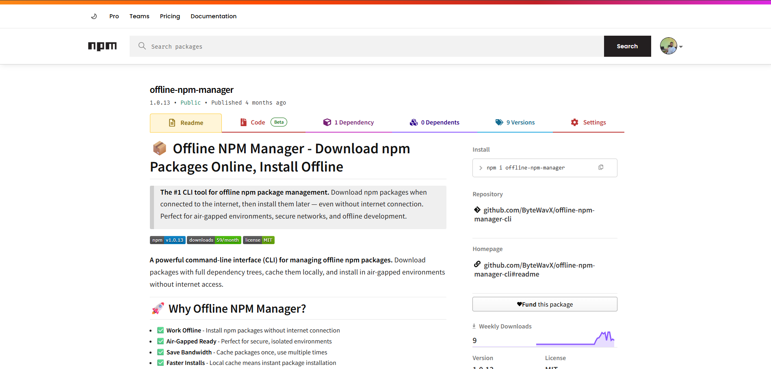Open the Teams menu link
This screenshot has height=369, width=771.
point(139,16)
